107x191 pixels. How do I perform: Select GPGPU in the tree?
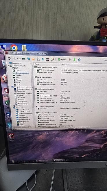(21, 125)
